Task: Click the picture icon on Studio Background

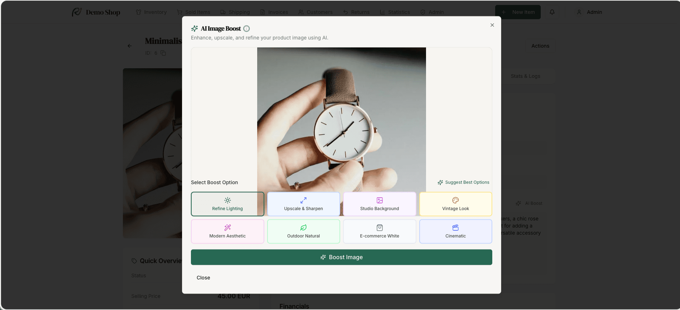Action: point(380,200)
